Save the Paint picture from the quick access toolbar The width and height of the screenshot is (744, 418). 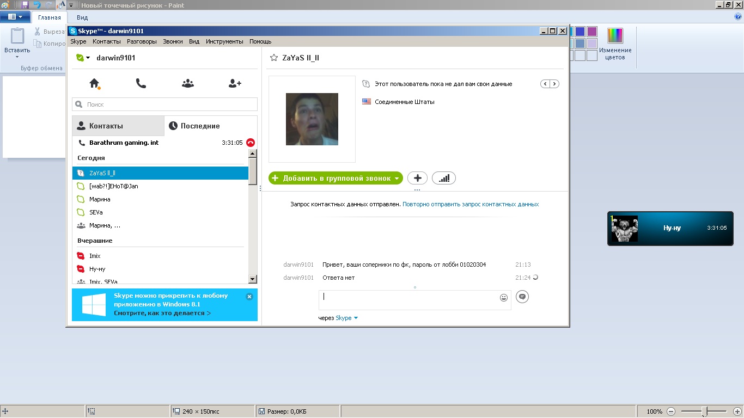click(25, 5)
